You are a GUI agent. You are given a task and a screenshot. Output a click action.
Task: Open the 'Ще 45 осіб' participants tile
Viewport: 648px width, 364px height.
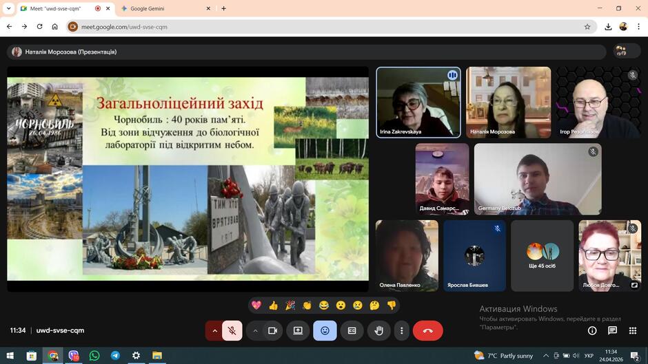543,256
